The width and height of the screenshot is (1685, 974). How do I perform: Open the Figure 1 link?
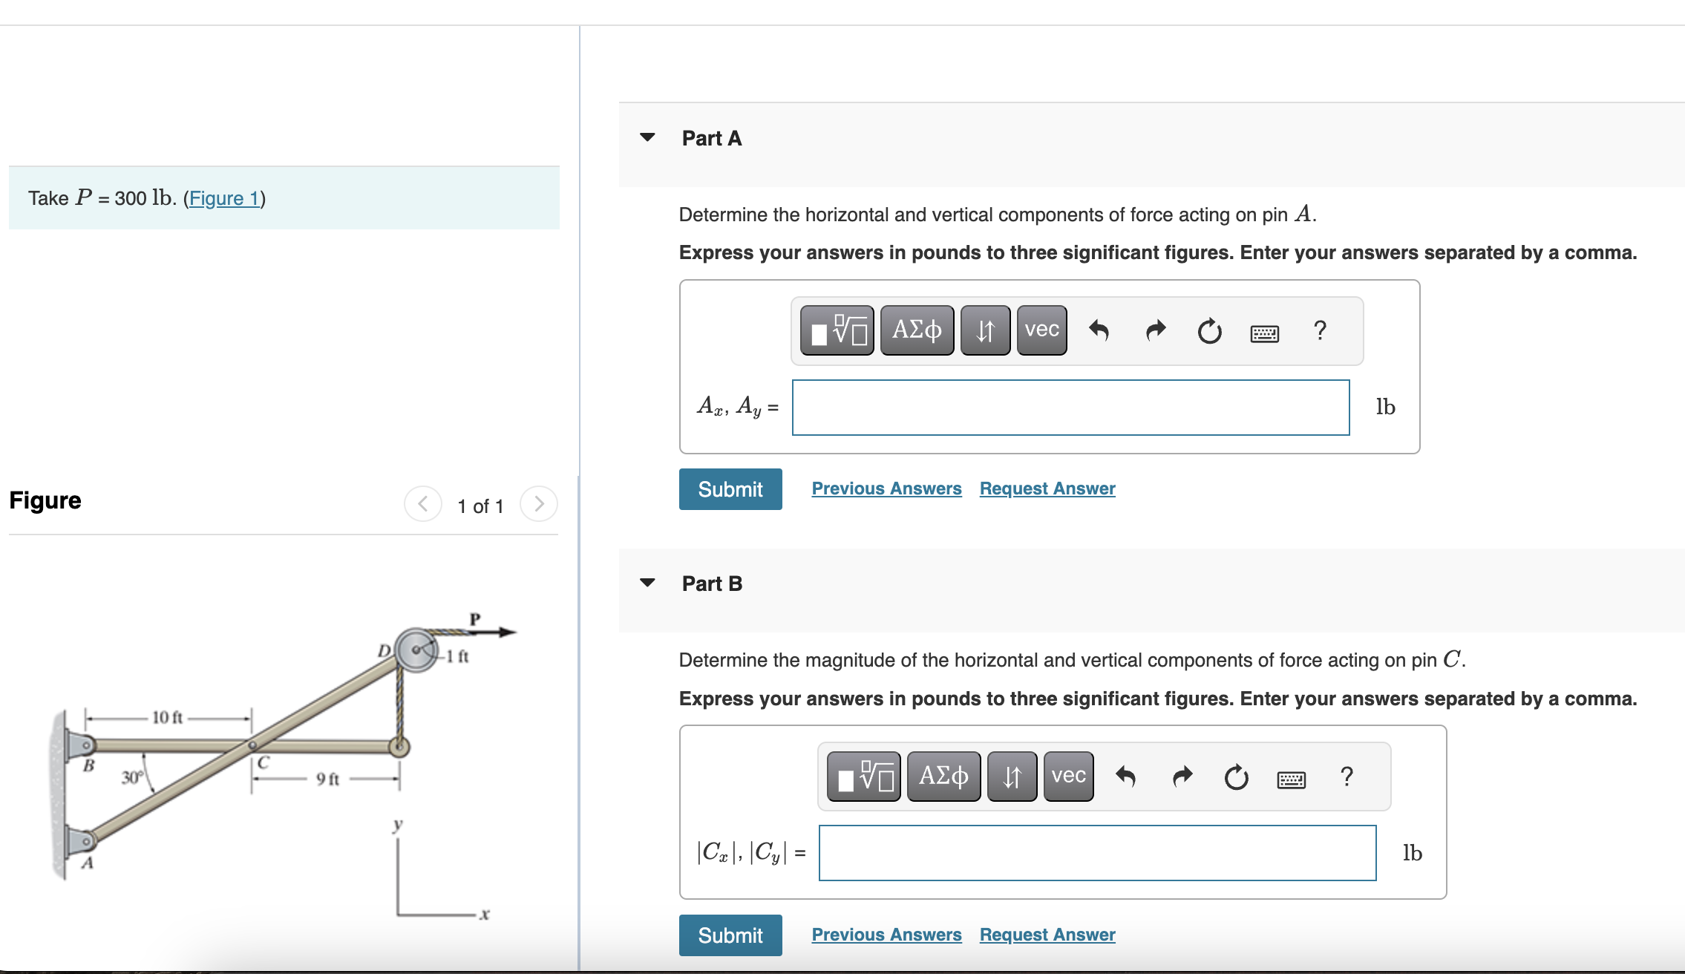click(x=224, y=198)
